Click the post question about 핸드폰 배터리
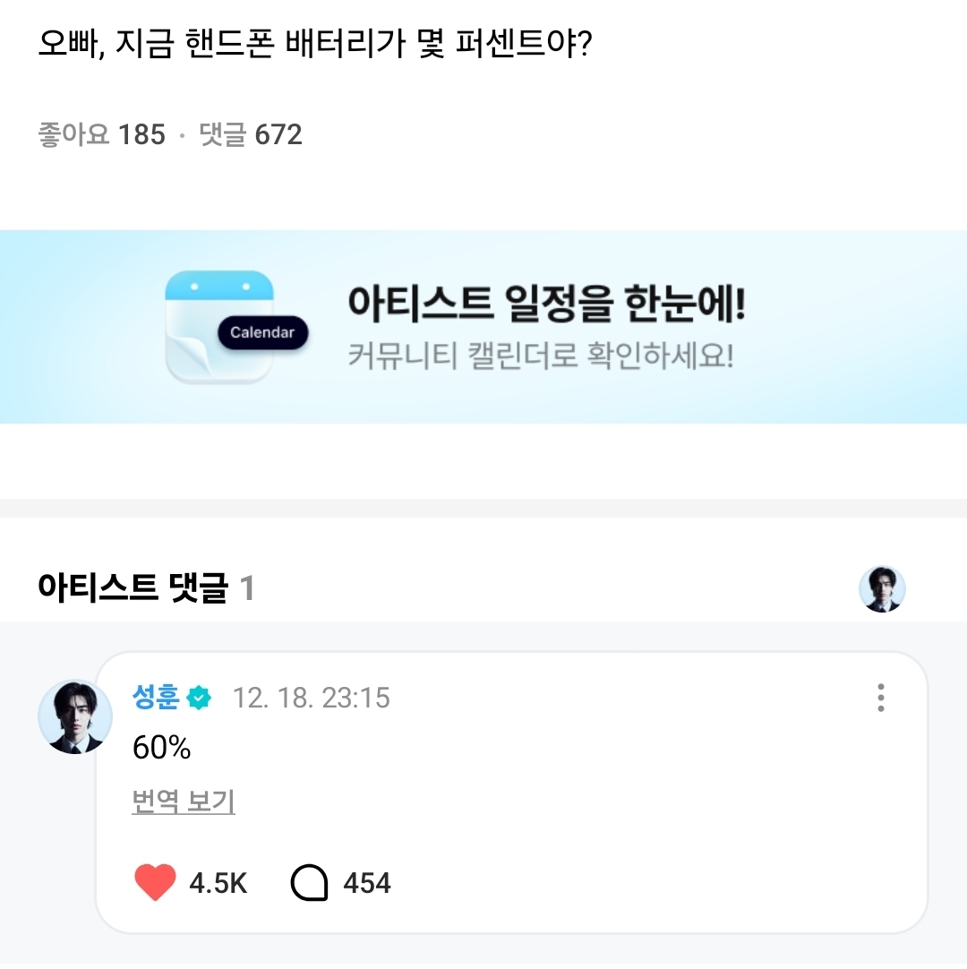This screenshot has width=967, height=969. (315, 44)
